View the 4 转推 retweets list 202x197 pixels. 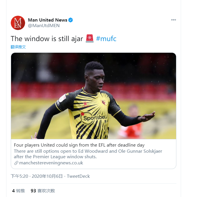tap(18, 191)
